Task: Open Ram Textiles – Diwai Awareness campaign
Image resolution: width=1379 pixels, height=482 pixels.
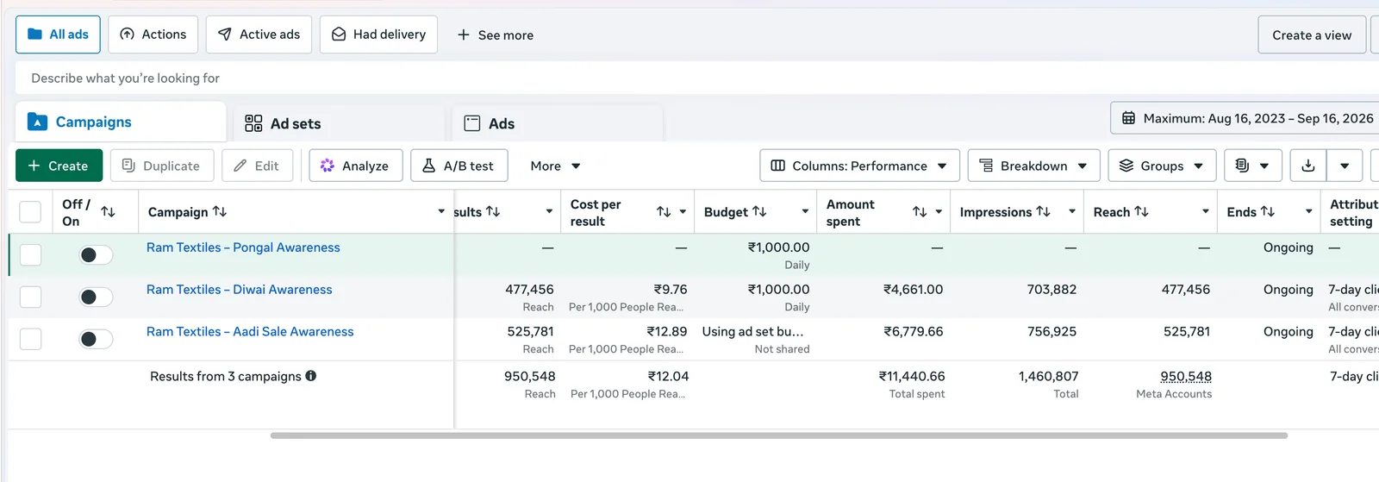Action: click(x=239, y=290)
